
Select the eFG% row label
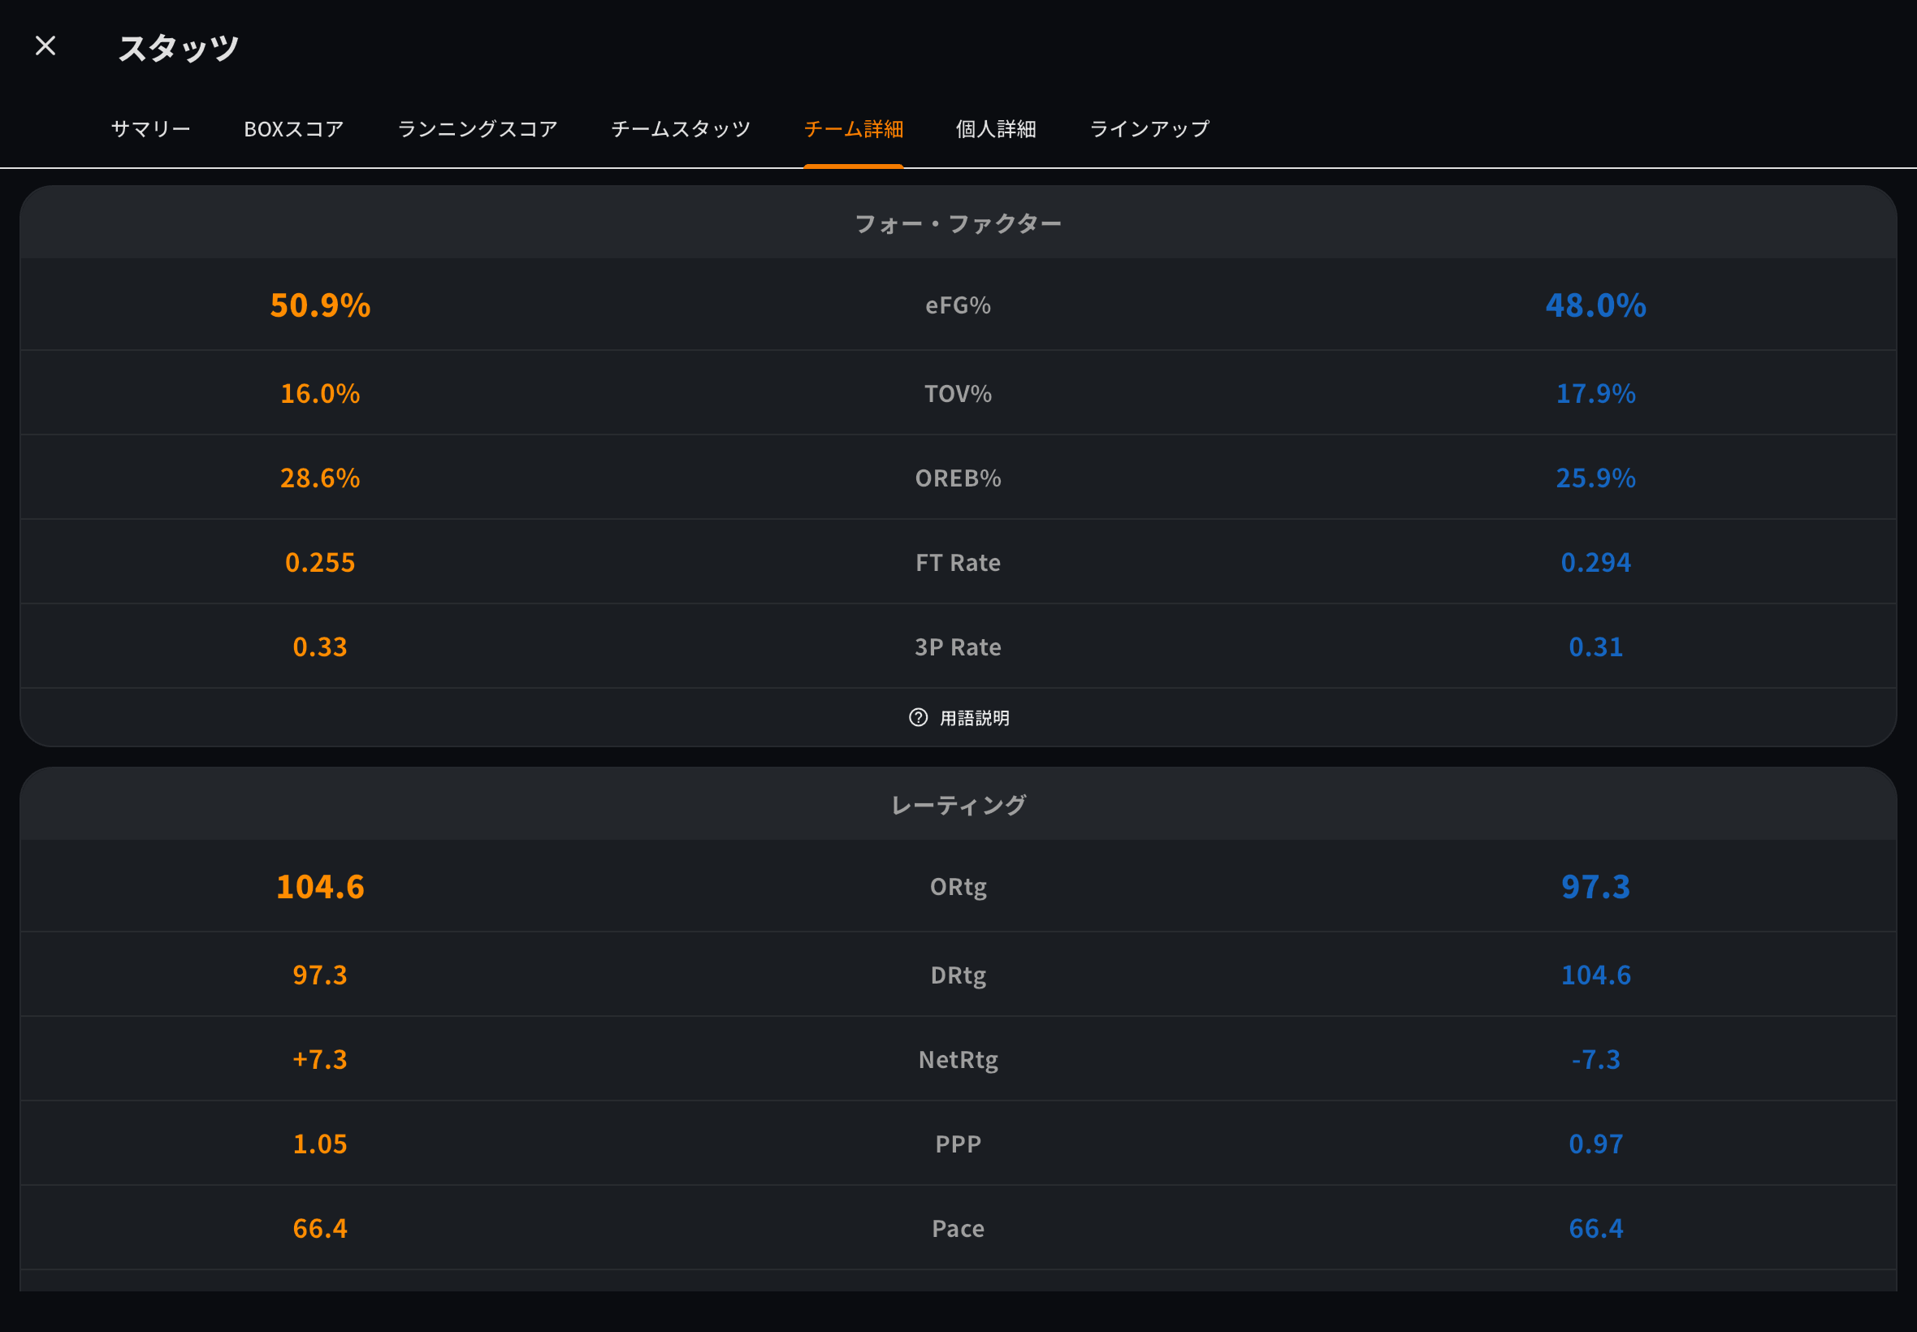(x=958, y=305)
